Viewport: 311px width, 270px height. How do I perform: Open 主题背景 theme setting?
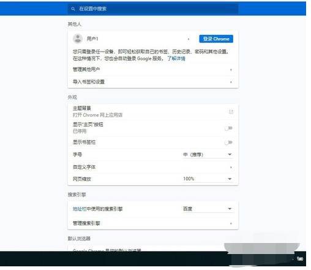[153, 112]
